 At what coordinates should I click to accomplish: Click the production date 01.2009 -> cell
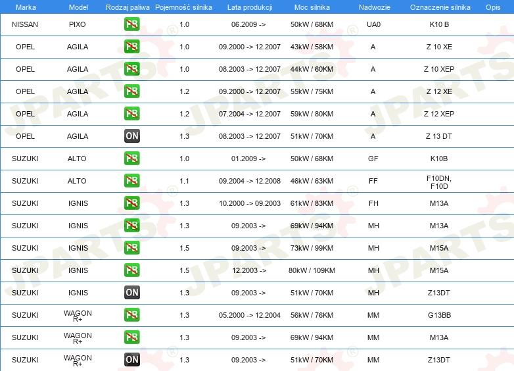(x=248, y=158)
